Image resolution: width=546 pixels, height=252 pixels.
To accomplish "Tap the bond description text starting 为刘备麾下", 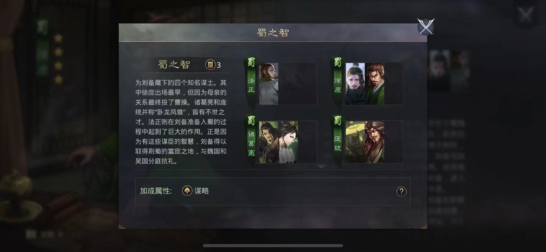I will [181, 122].
